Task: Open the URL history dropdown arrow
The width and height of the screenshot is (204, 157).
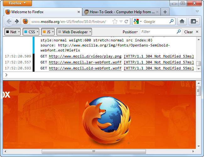Action: (x=121, y=21)
